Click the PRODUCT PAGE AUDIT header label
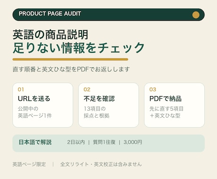 50,14
